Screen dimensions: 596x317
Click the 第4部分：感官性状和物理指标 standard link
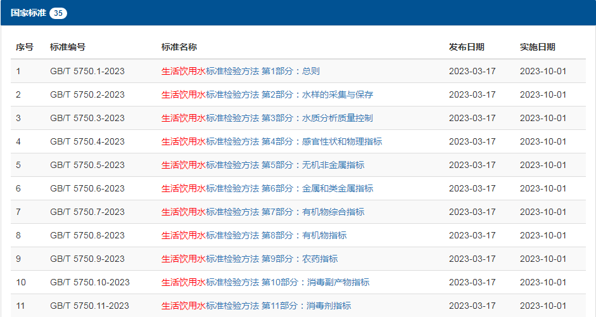[x=272, y=141]
